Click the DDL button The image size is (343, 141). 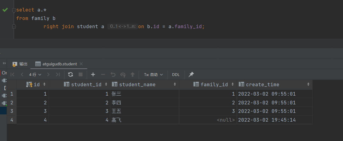click(x=176, y=74)
